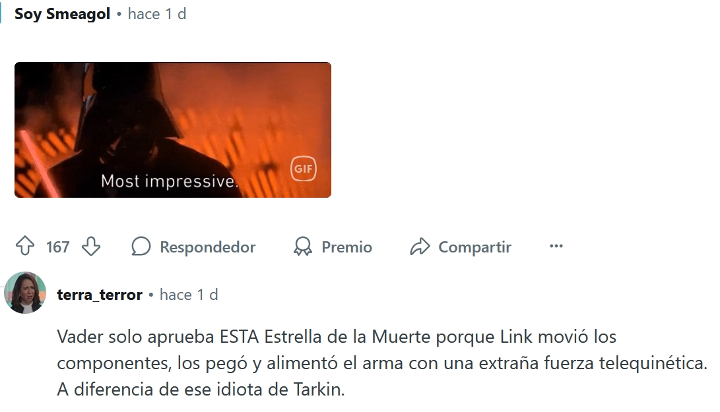The height and width of the screenshot is (412, 720).
Task: Click the 167 vote count
Action: click(57, 247)
